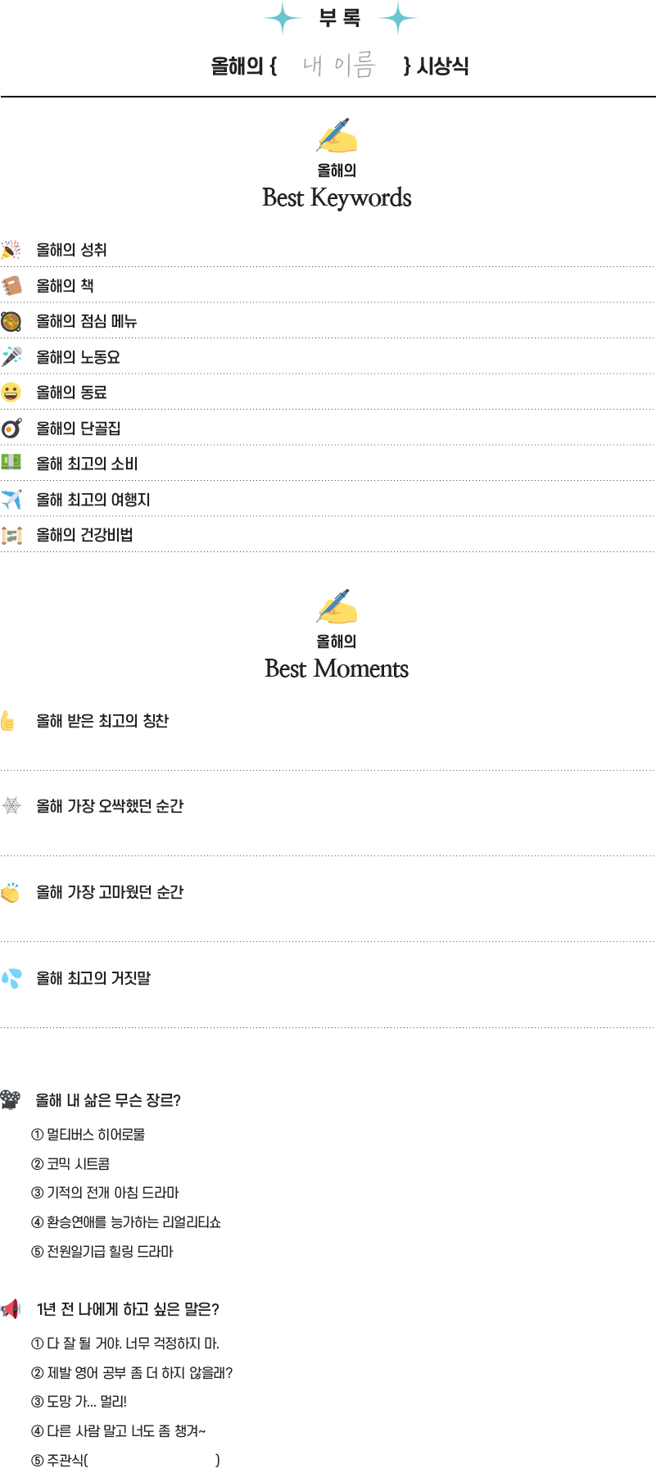Image resolution: width=656 pixels, height=1482 pixels.
Task: Click the thumbs up icon beside 올해 받은 최고의 칭찬
Action: click(x=8, y=721)
